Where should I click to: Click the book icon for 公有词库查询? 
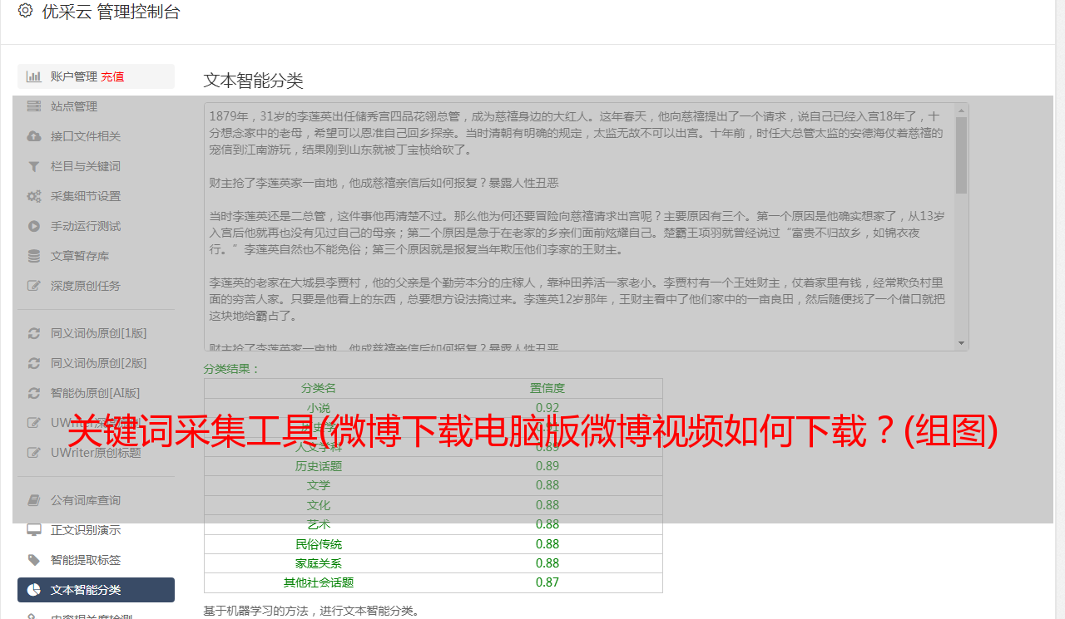(34, 500)
